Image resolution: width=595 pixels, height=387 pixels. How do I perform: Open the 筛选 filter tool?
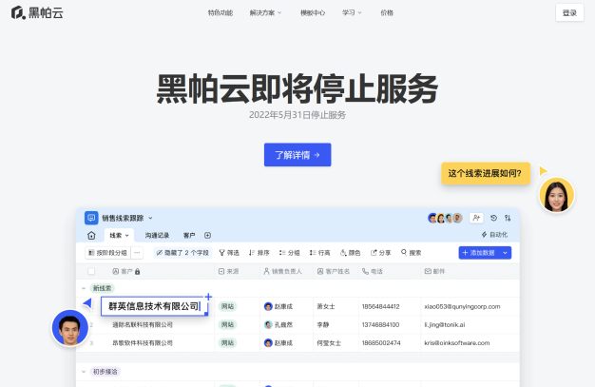click(x=229, y=253)
